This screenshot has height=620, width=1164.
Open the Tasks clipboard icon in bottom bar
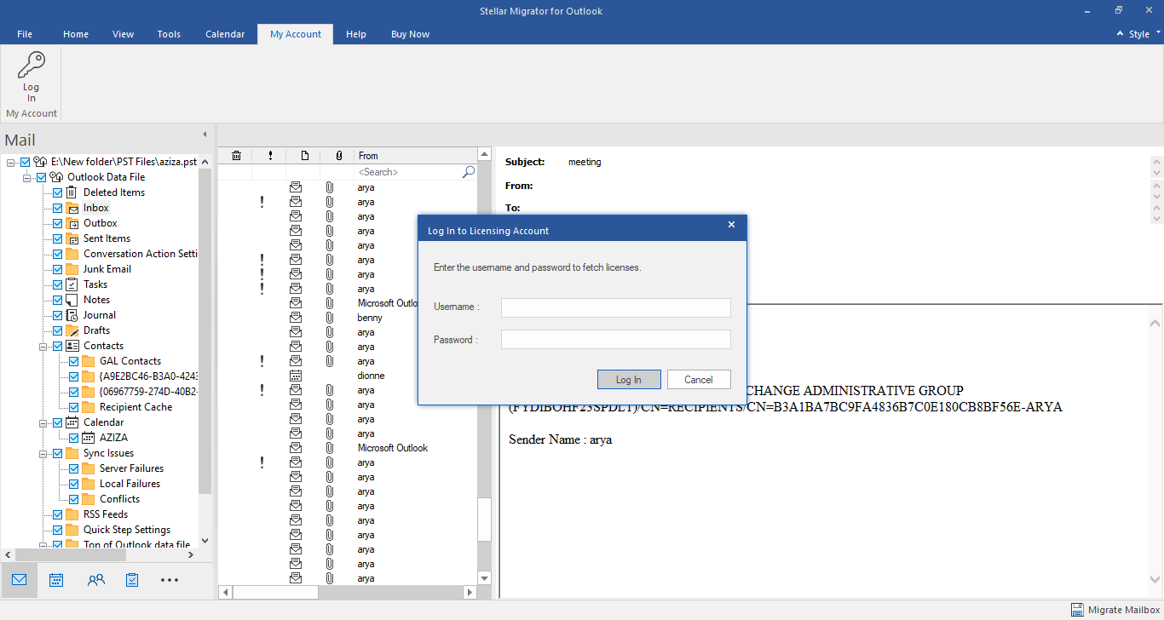tap(132, 580)
